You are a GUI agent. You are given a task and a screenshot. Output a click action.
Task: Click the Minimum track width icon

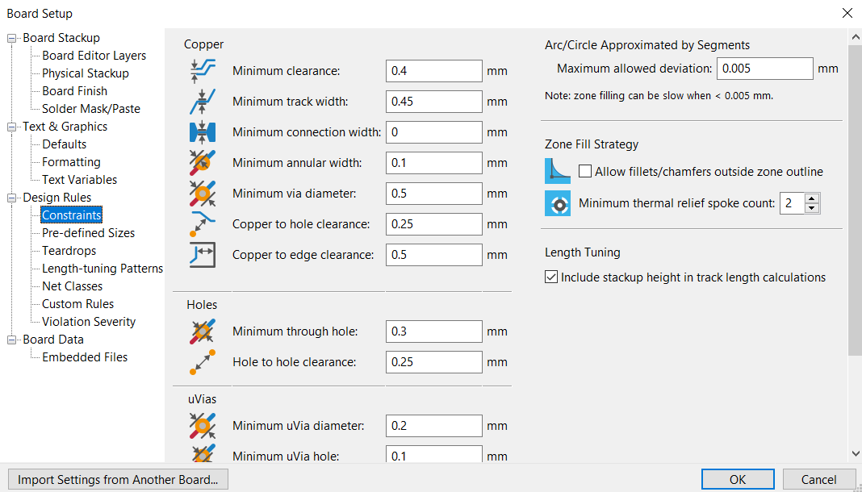tap(199, 102)
